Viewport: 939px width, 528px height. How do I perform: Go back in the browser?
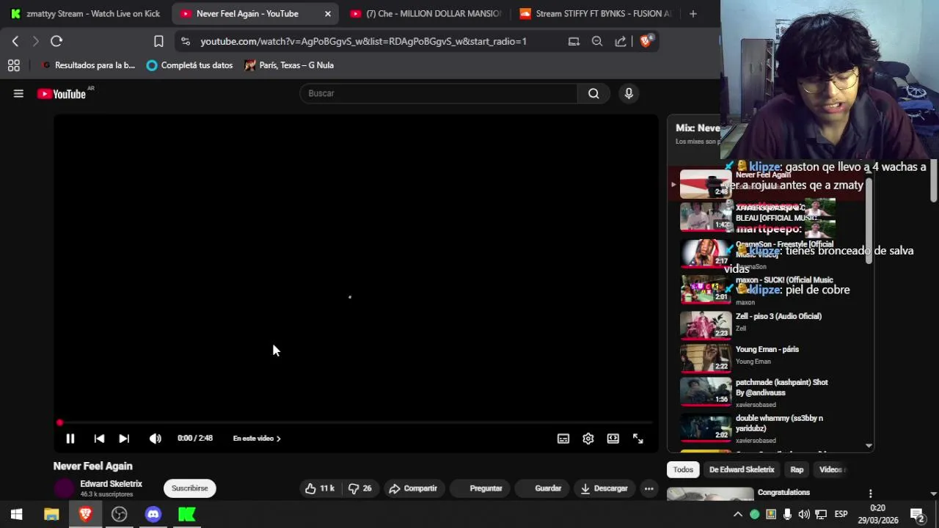click(x=15, y=42)
